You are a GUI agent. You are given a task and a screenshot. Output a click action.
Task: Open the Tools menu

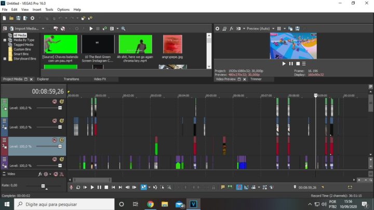tap(49, 9)
